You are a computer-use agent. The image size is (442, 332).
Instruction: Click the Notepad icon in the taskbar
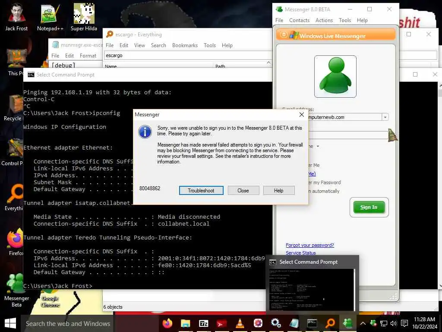pyautogui.click(x=294, y=323)
